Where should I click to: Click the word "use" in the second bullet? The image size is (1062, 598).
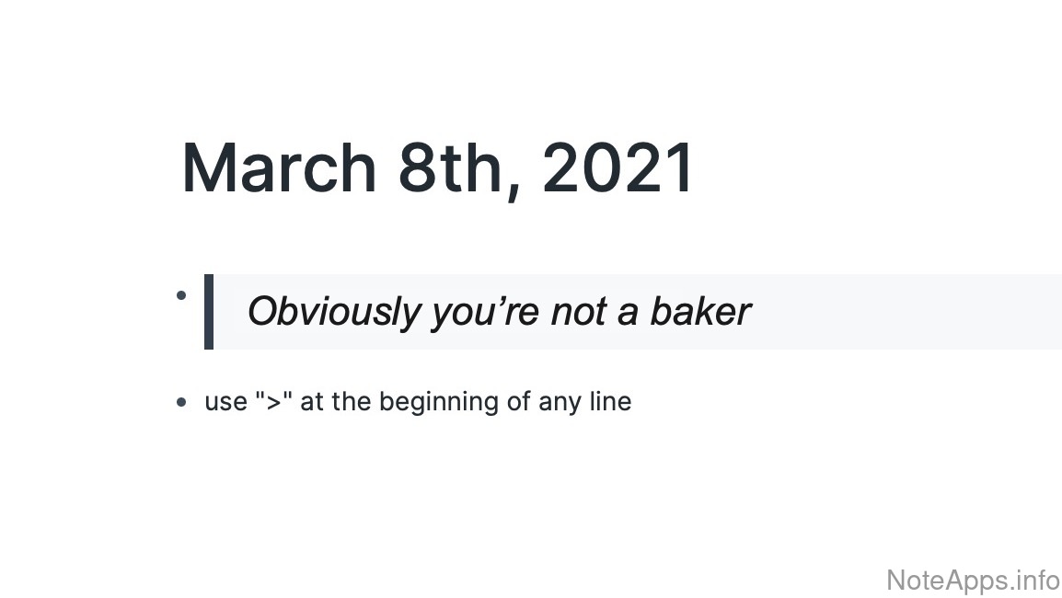225,402
